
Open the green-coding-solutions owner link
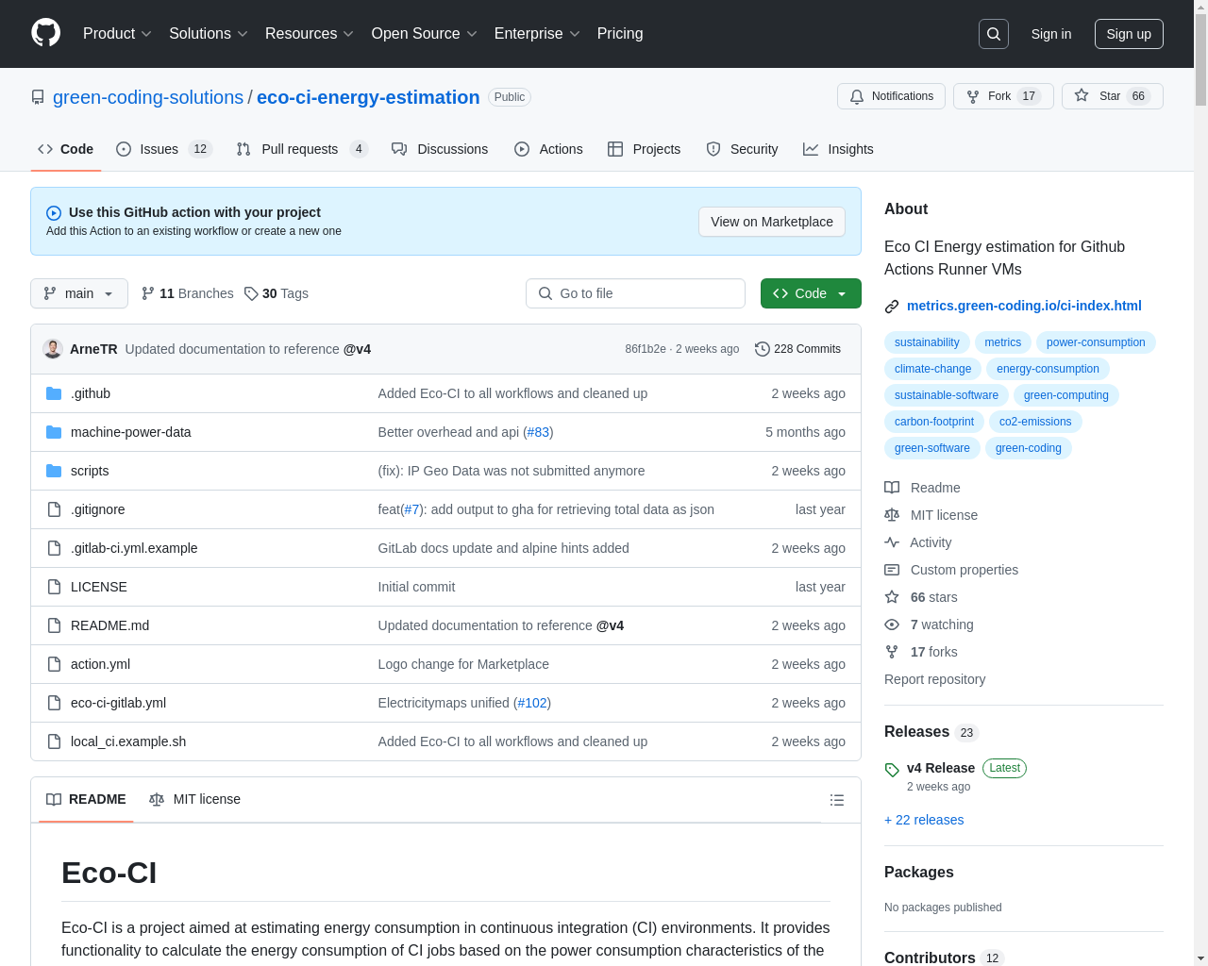148,97
